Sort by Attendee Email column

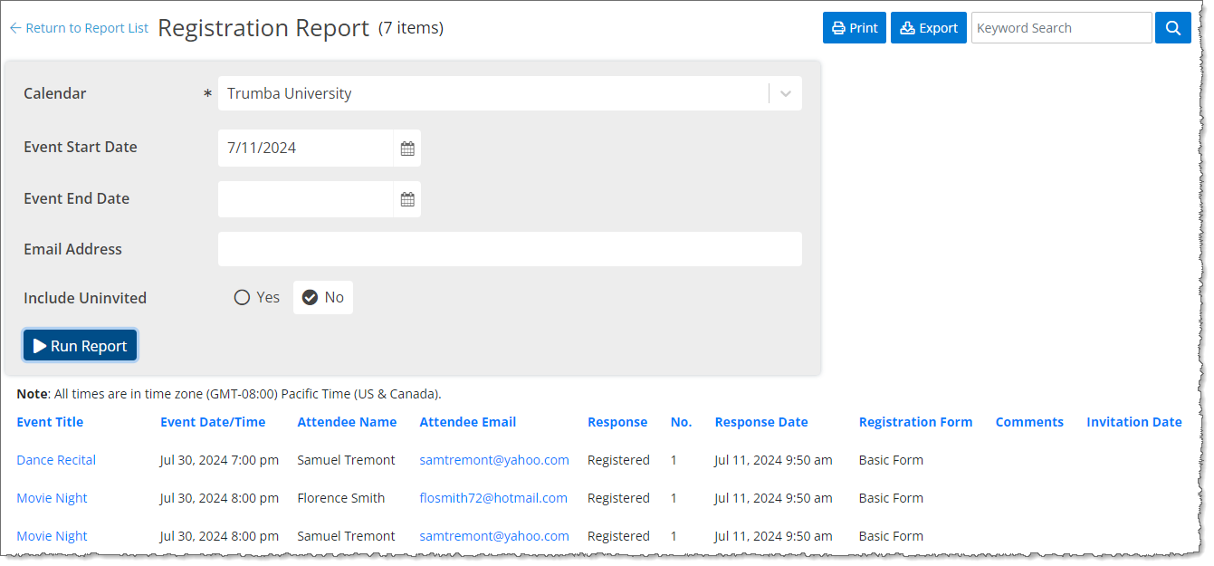click(468, 422)
